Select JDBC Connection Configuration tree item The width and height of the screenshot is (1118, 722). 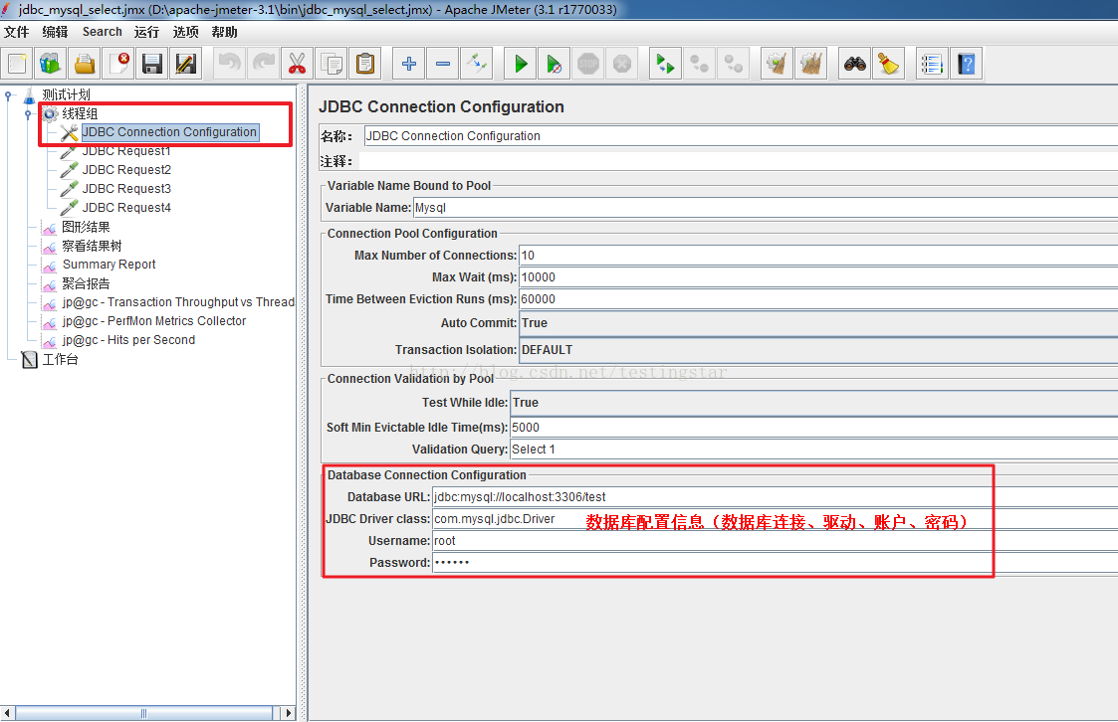169,132
